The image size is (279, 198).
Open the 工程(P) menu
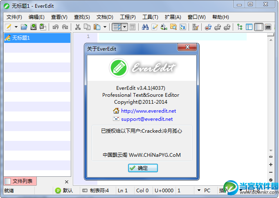(x=128, y=17)
